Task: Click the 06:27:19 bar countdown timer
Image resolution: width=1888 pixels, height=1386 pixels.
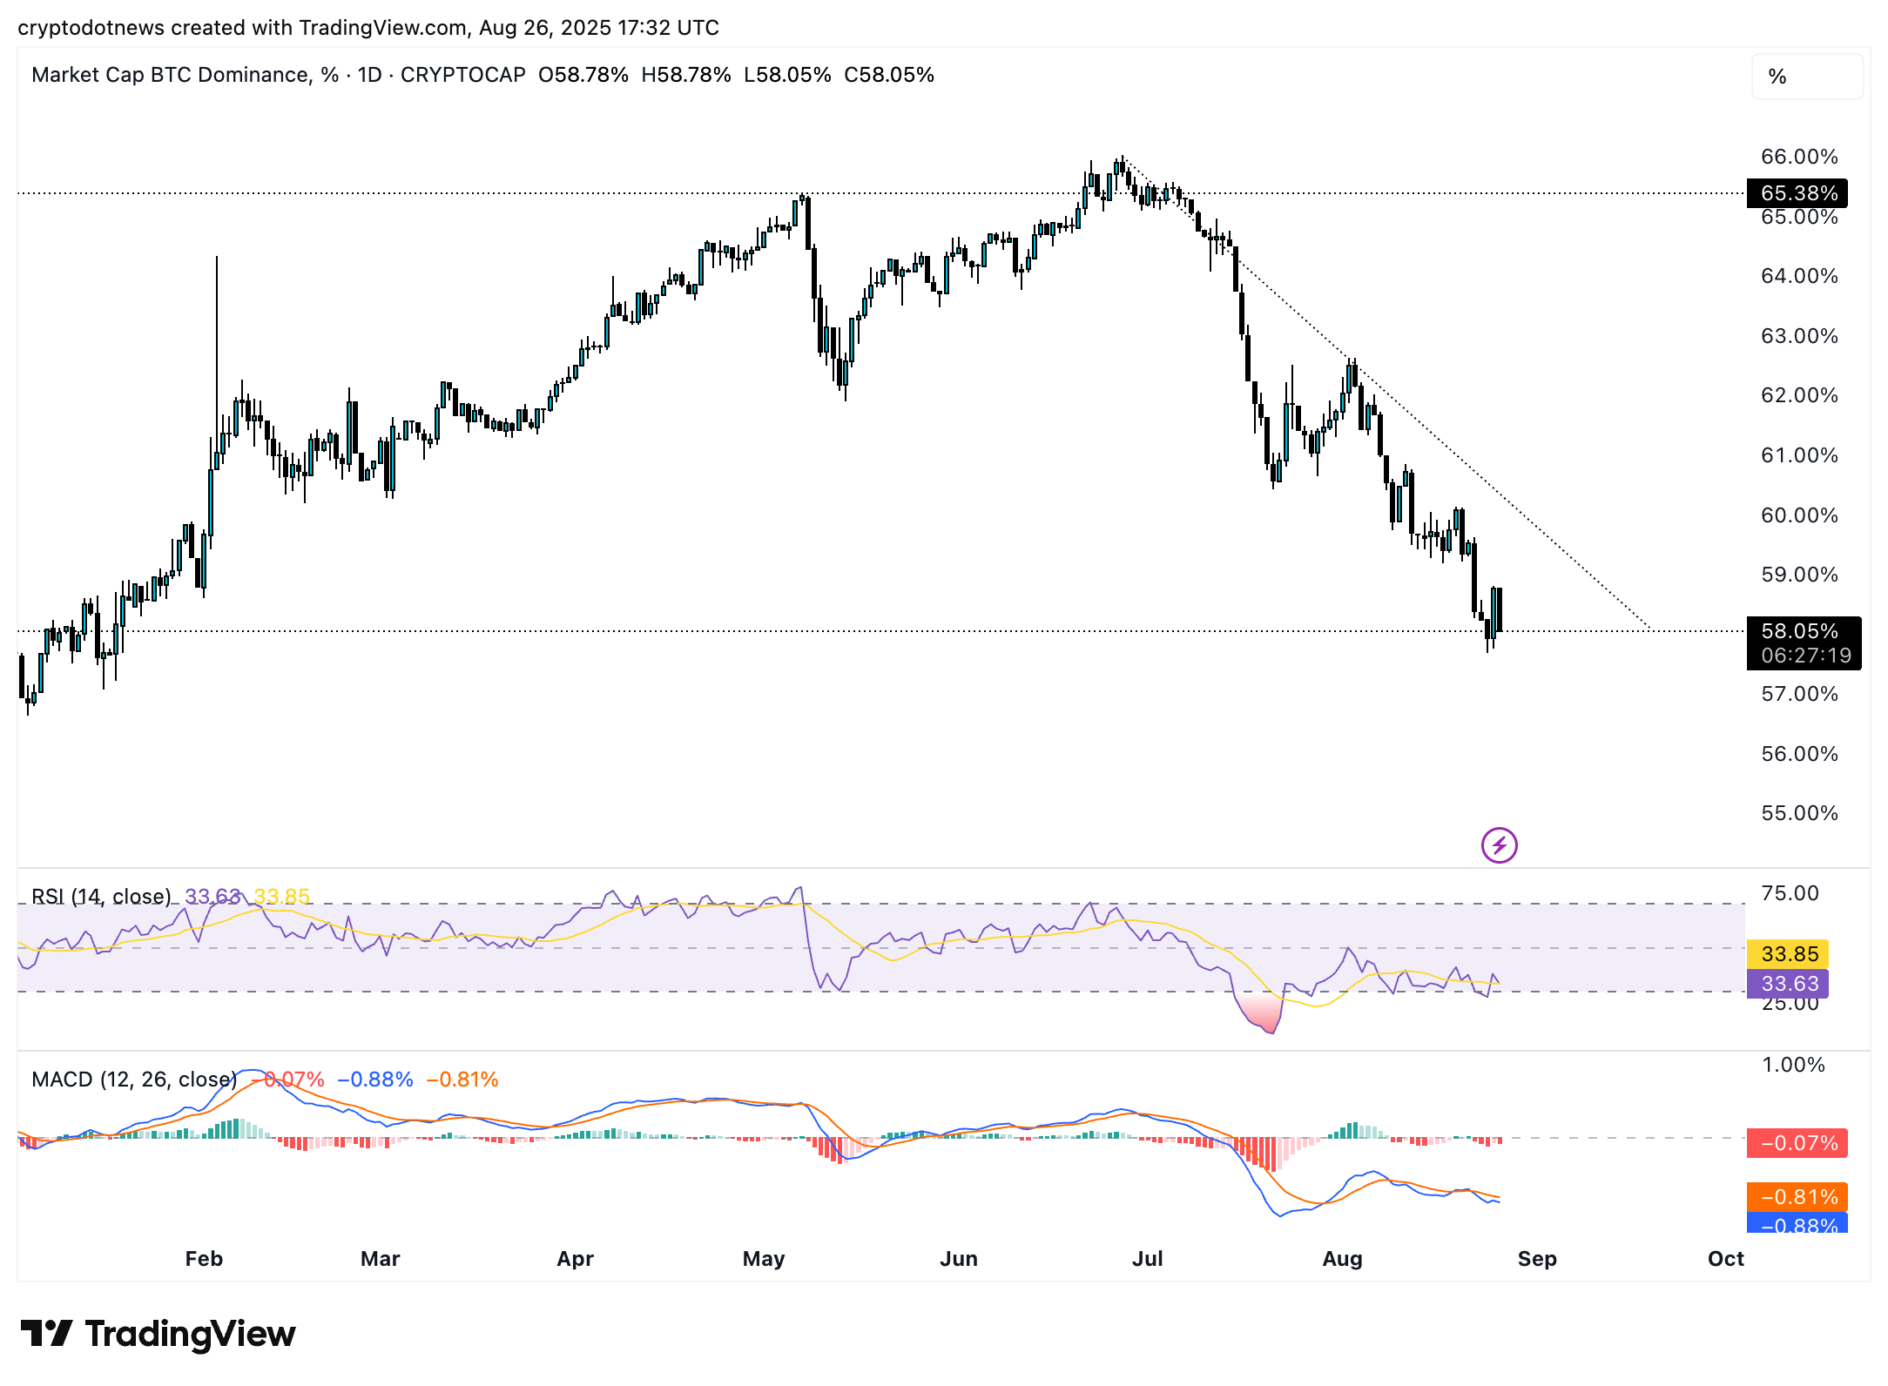Action: click(x=1805, y=656)
